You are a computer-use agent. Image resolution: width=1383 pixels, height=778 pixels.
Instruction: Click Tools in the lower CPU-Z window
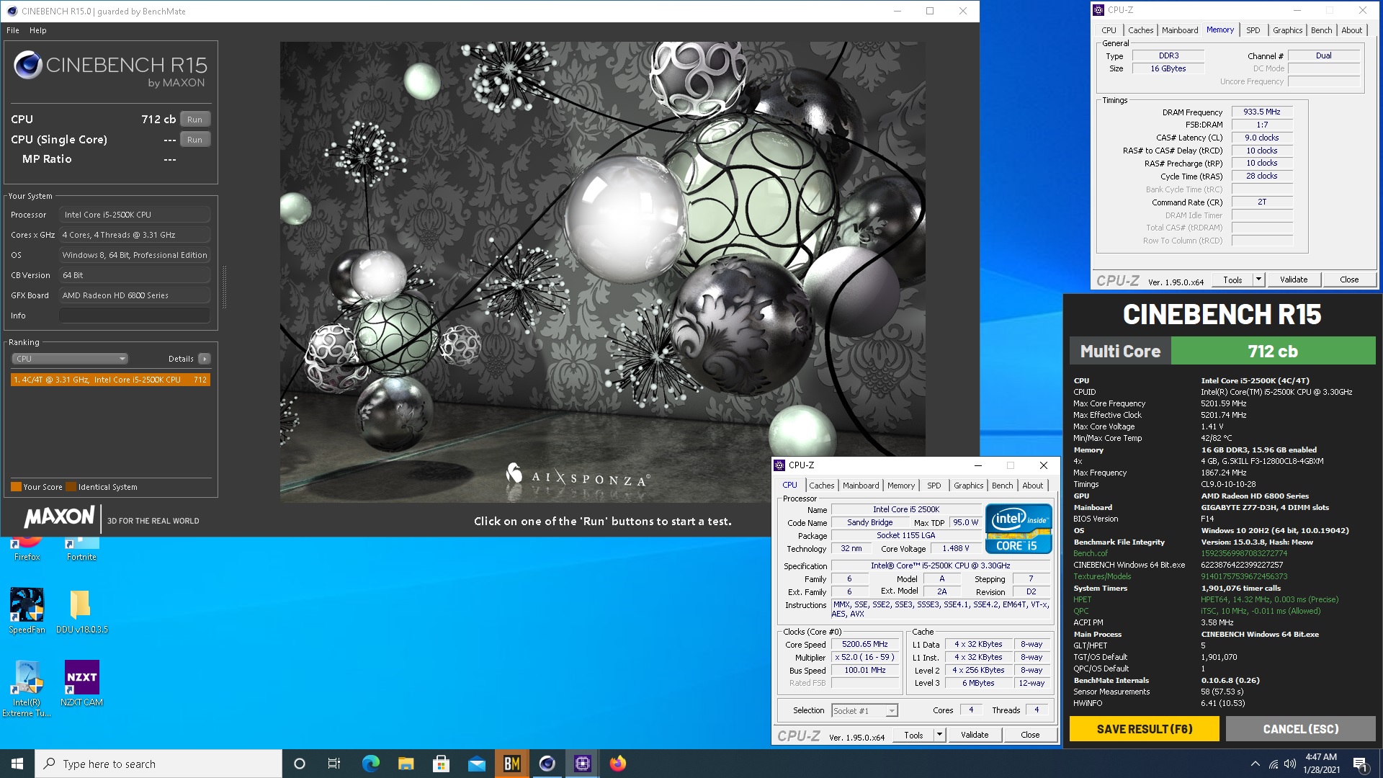[x=913, y=735]
